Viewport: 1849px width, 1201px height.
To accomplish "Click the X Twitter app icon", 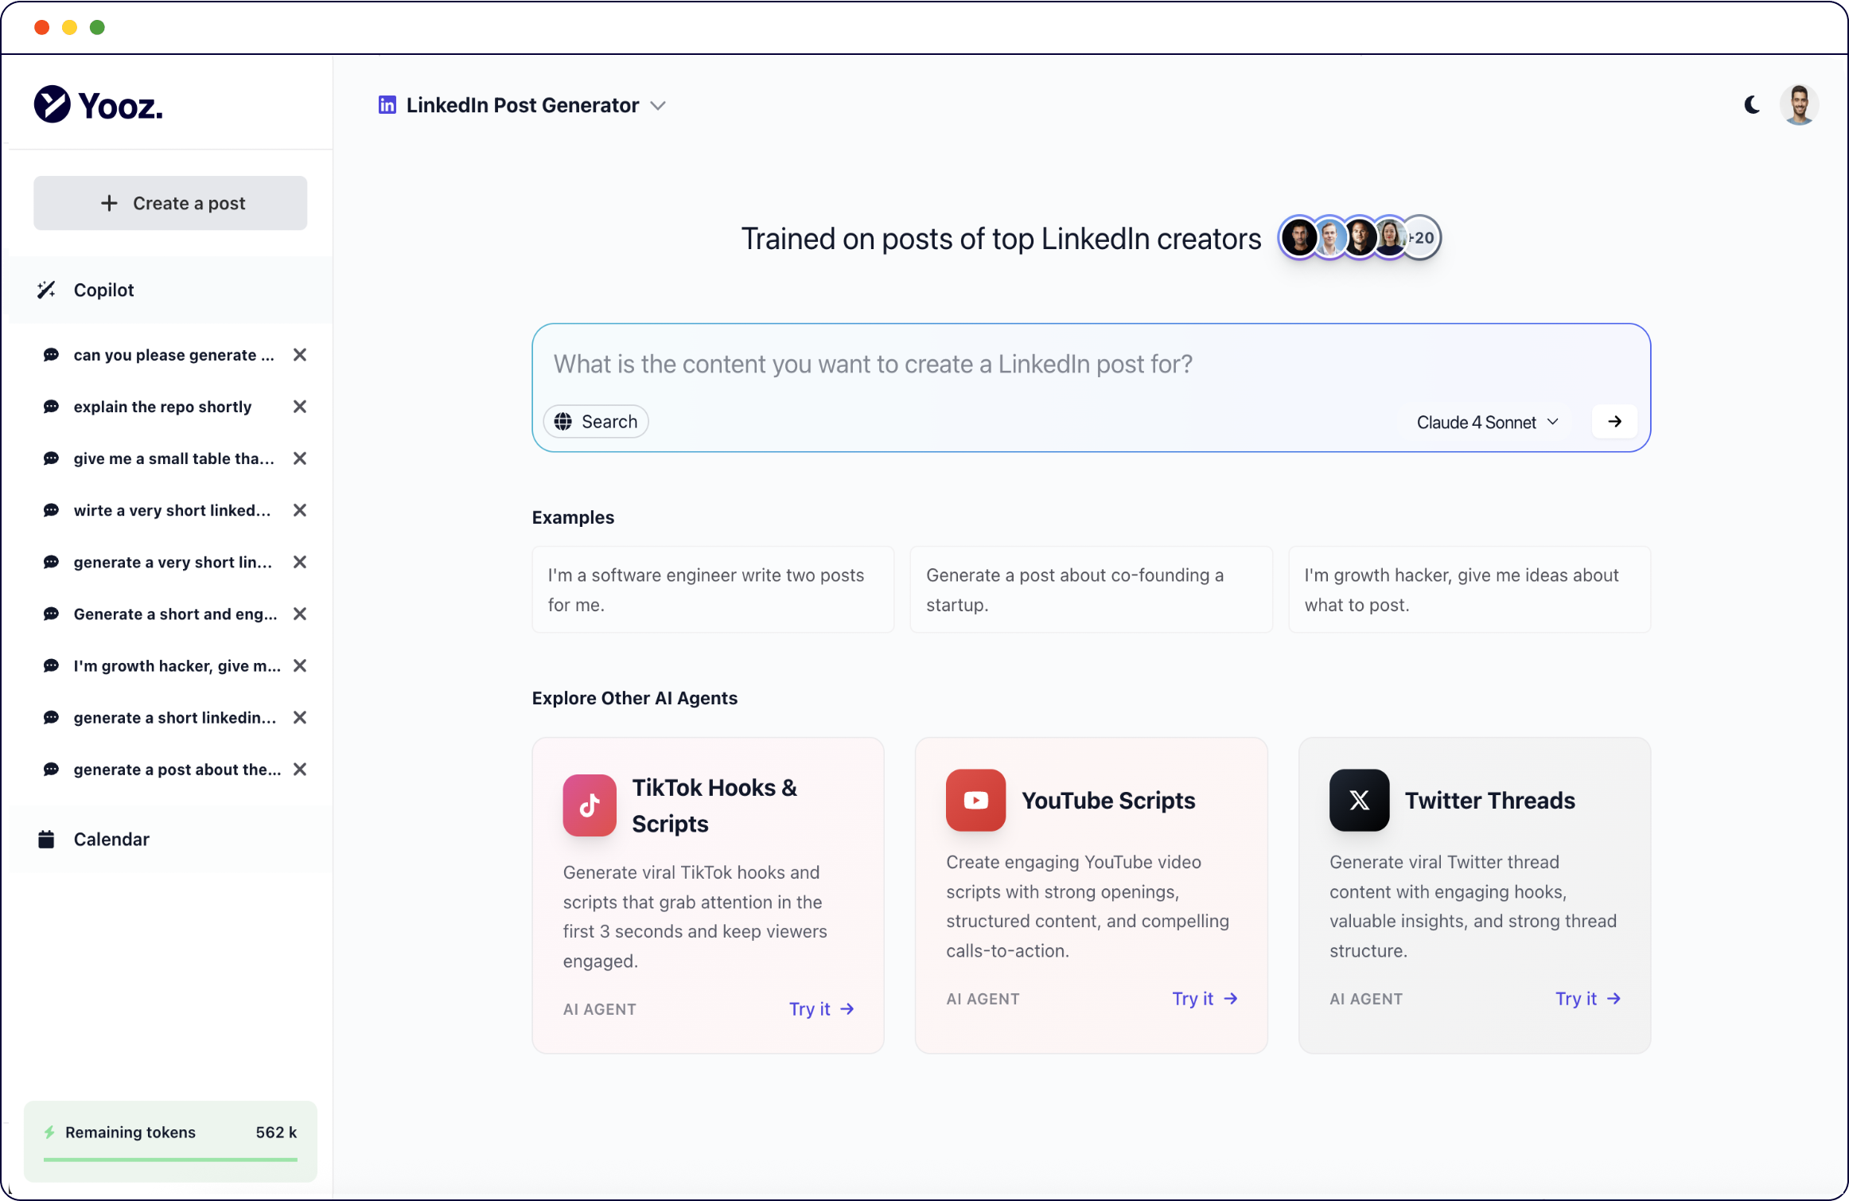I will tap(1359, 800).
